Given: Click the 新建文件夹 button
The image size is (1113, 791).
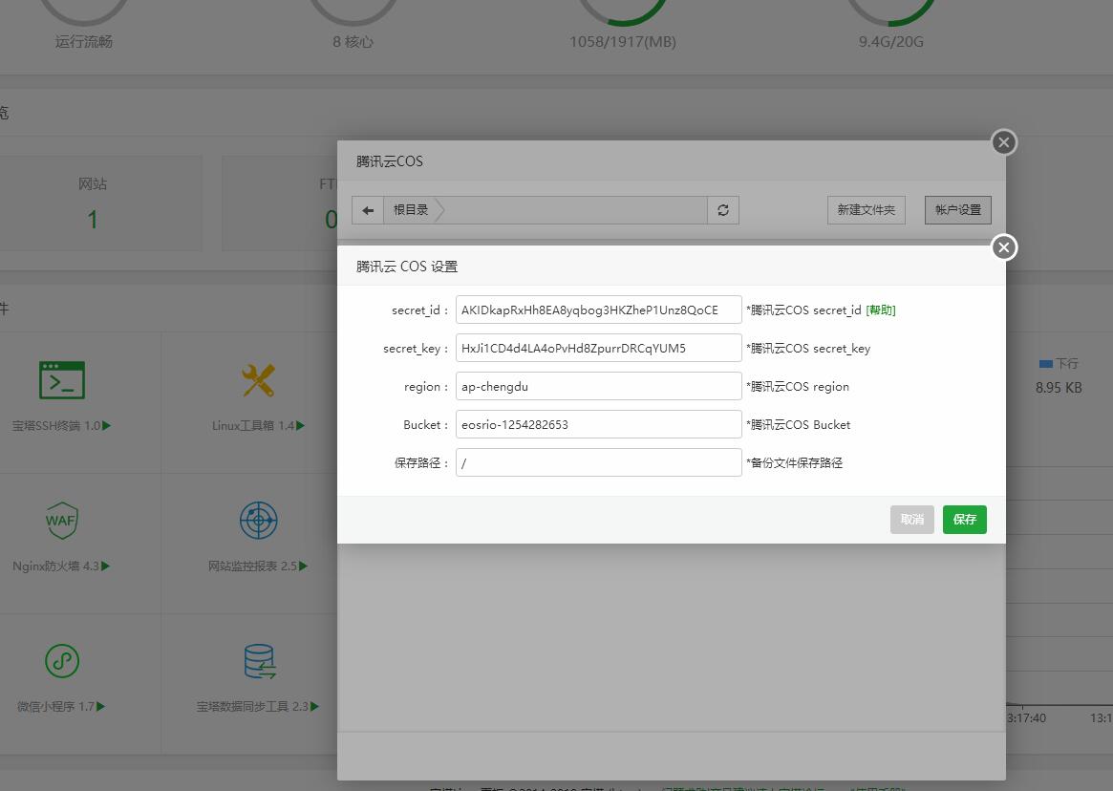Looking at the screenshot, I should click(866, 210).
